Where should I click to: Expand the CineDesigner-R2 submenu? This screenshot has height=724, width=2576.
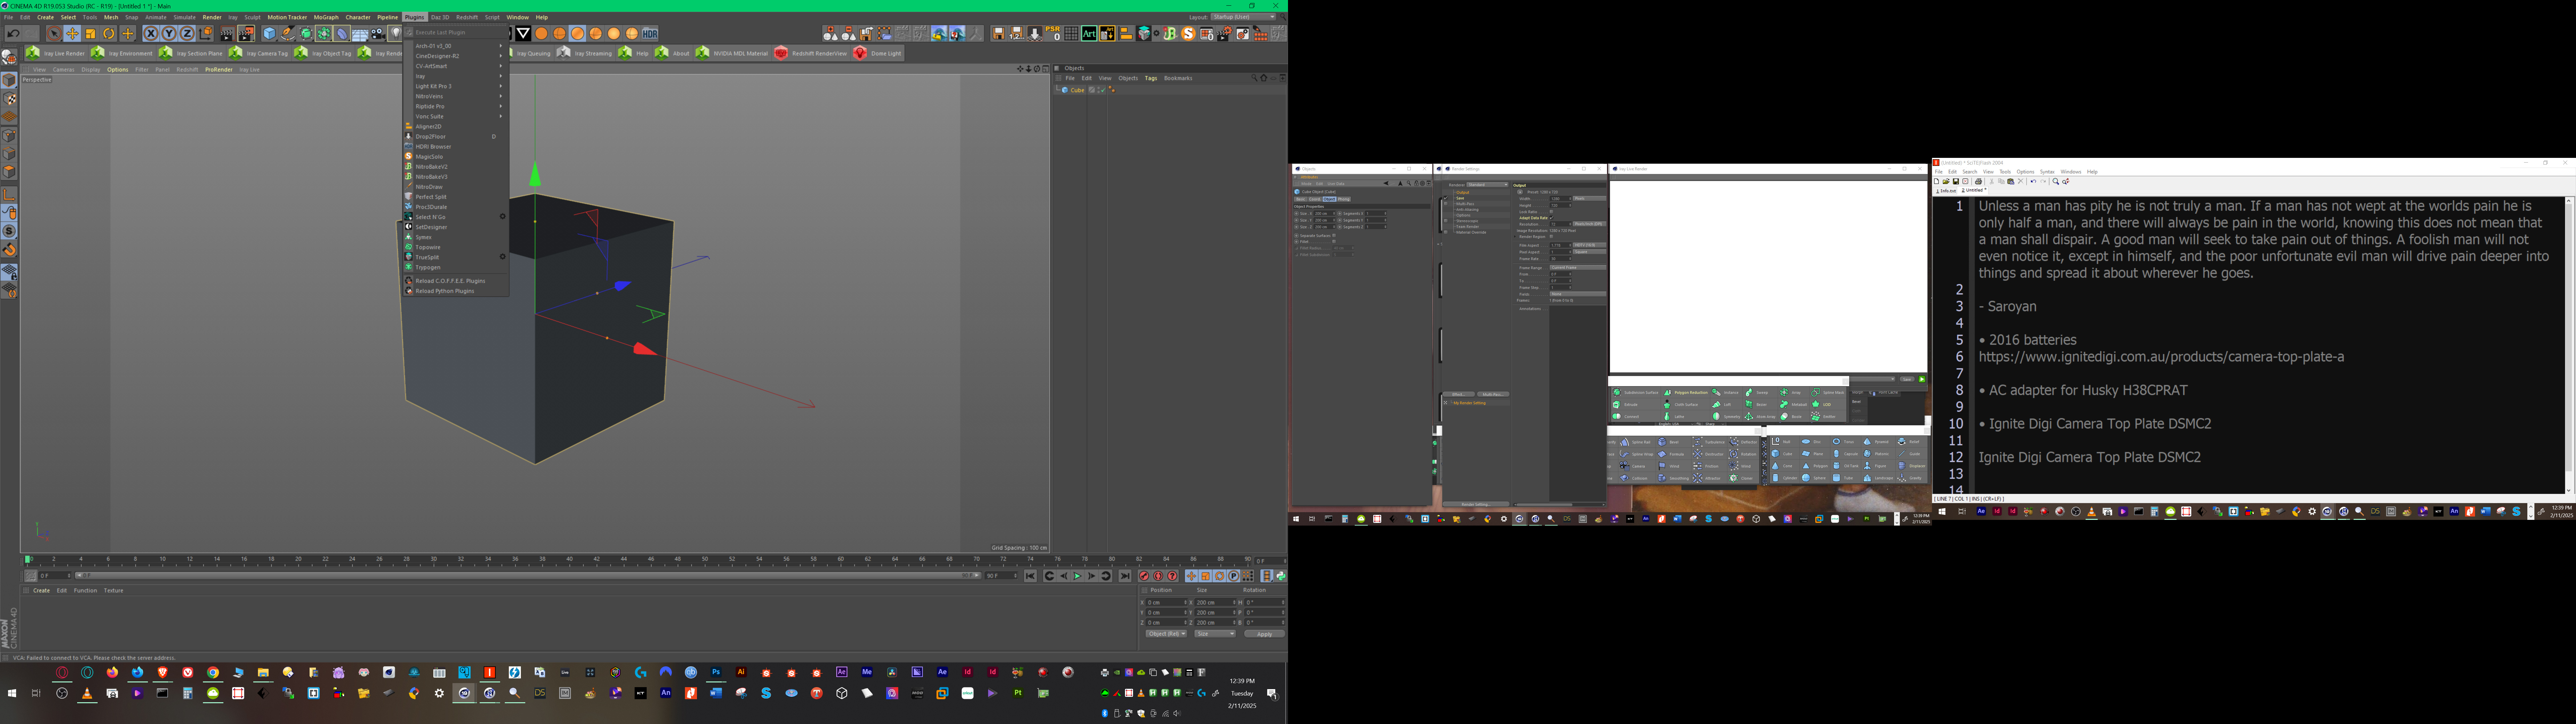[456, 56]
